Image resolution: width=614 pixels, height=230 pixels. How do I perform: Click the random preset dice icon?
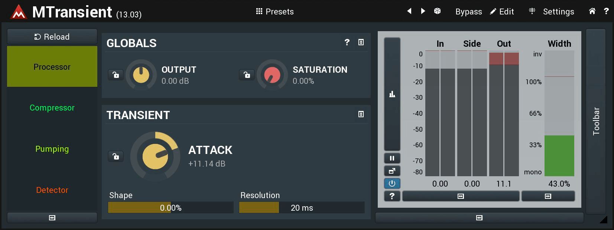click(x=437, y=11)
